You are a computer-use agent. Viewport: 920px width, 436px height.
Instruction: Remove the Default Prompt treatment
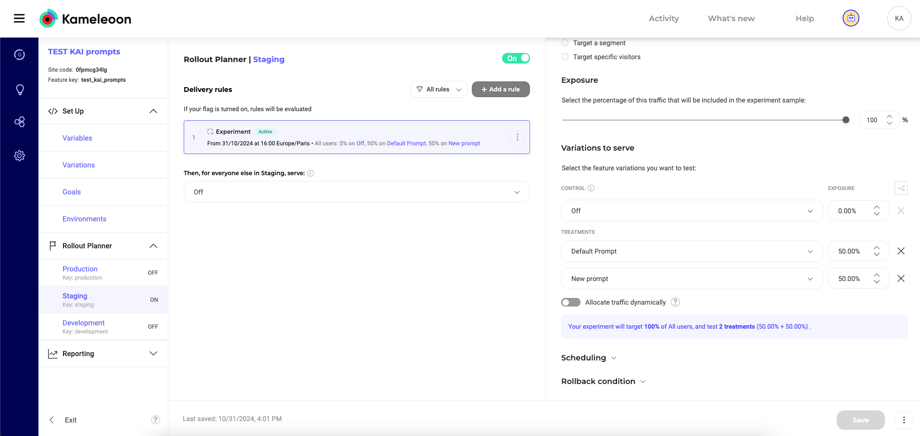901,251
